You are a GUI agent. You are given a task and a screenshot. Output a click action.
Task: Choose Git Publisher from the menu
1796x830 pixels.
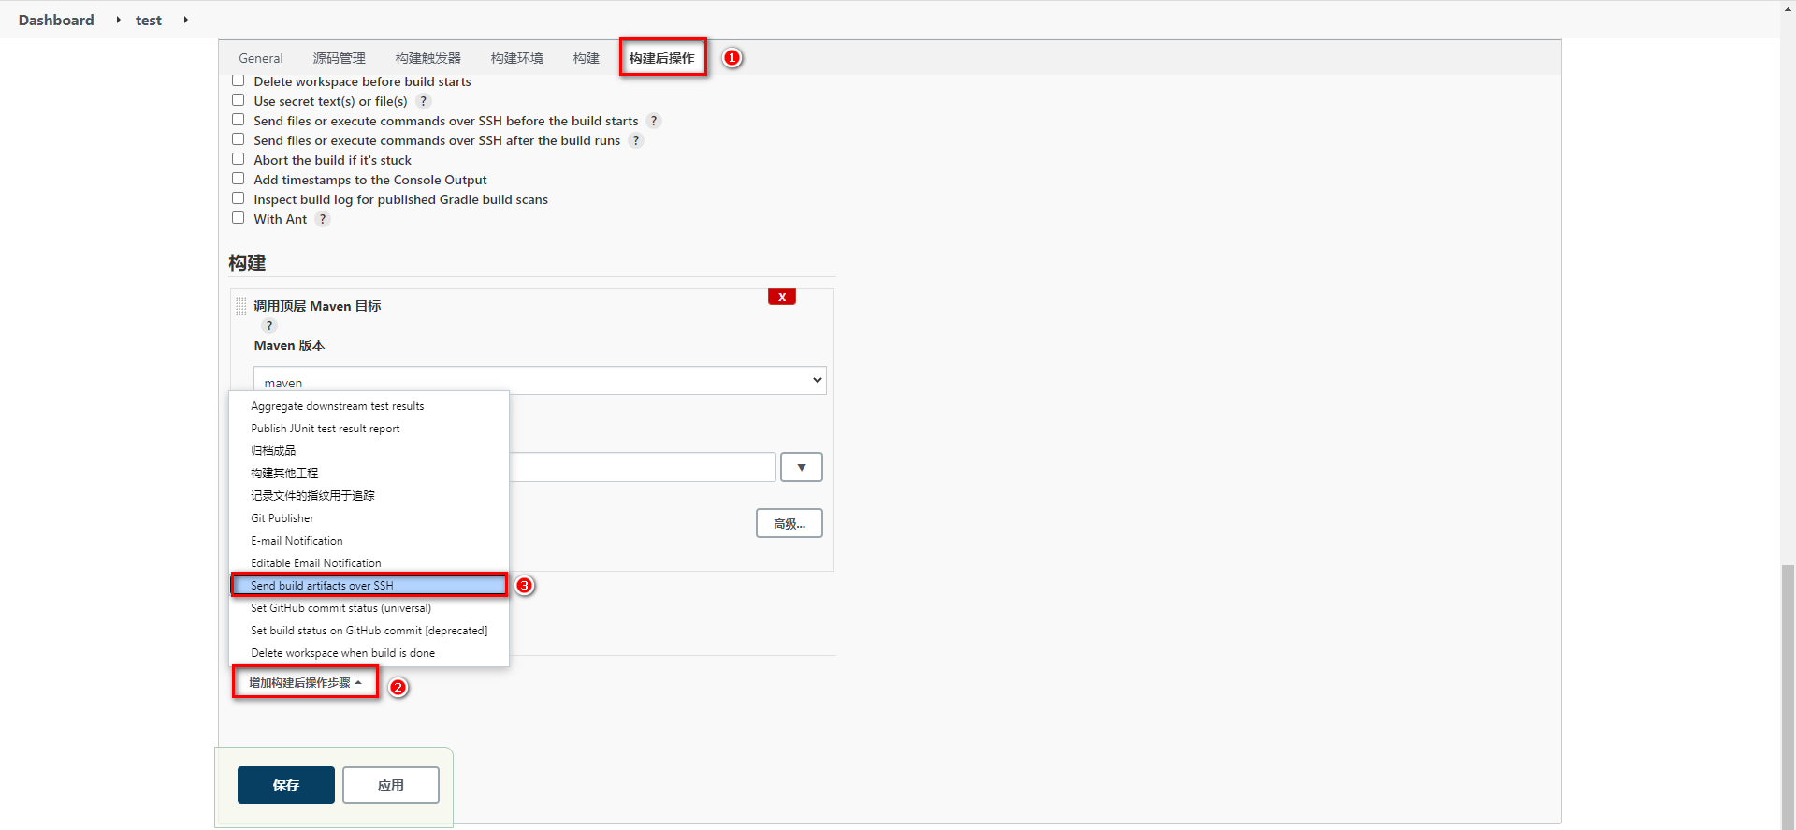point(282,518)
